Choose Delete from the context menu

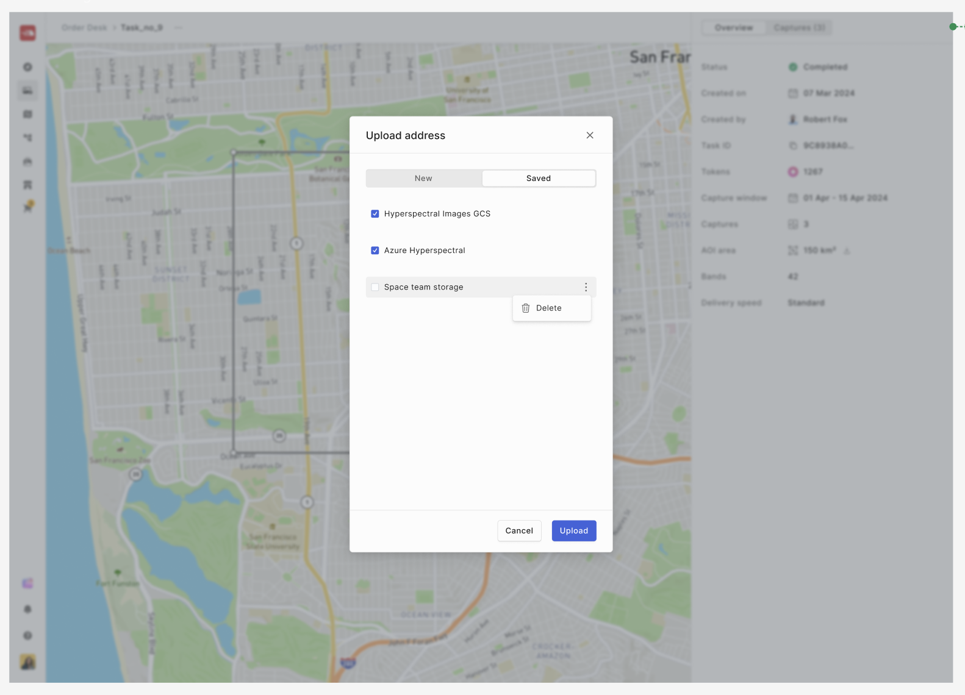coord(551,308)
